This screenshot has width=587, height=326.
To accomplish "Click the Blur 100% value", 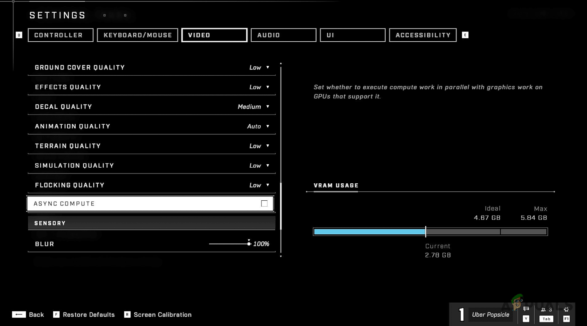I will pos(261,244).
